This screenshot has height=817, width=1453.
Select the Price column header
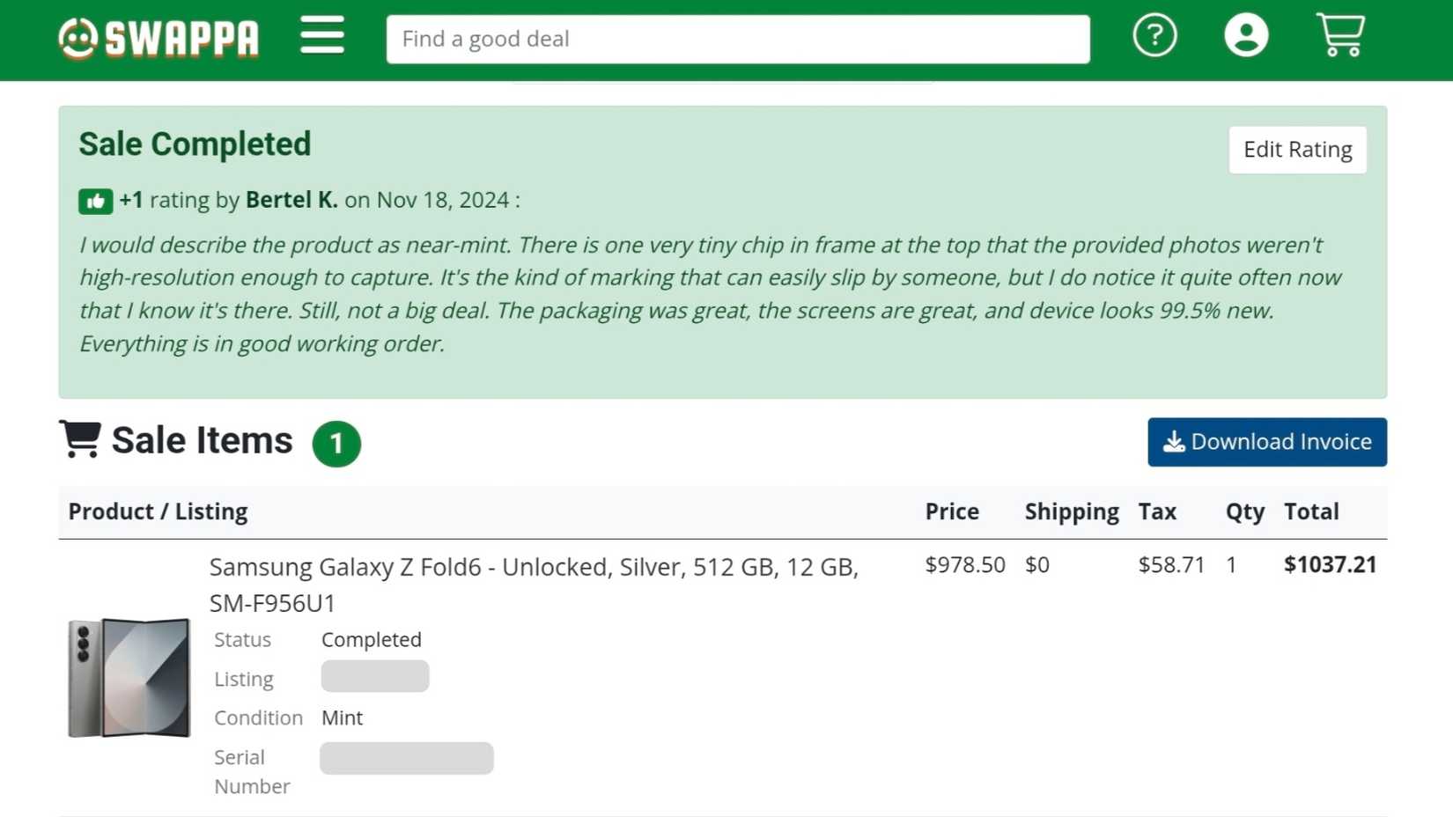(x=952, y=512)
